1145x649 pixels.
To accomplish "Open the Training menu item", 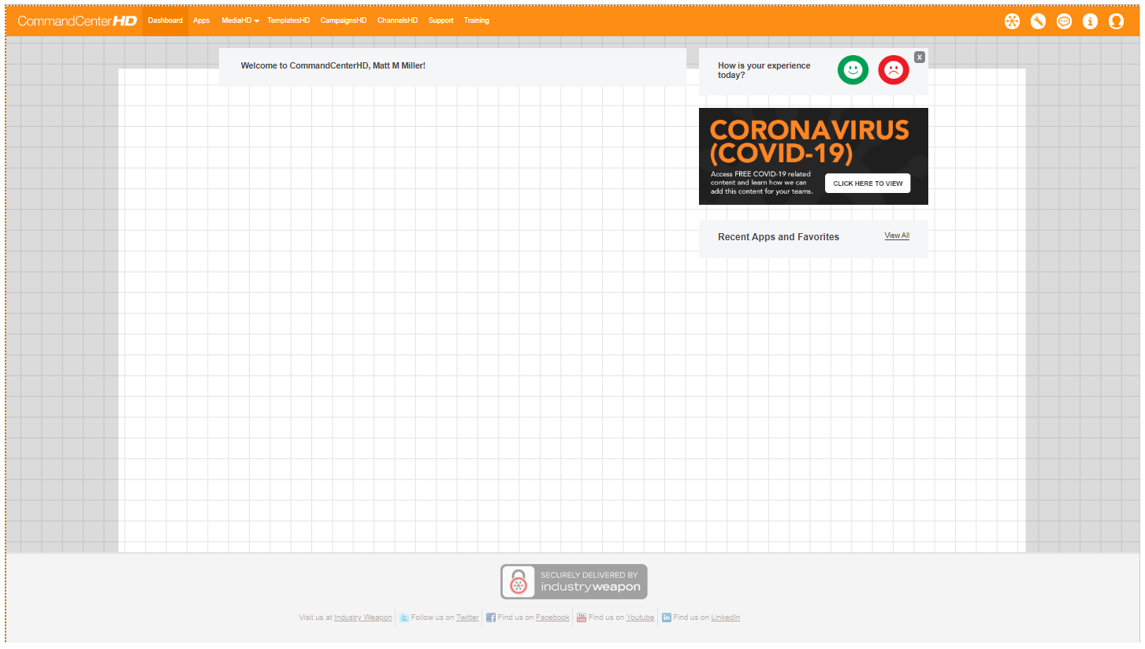I will coord(476,20).
